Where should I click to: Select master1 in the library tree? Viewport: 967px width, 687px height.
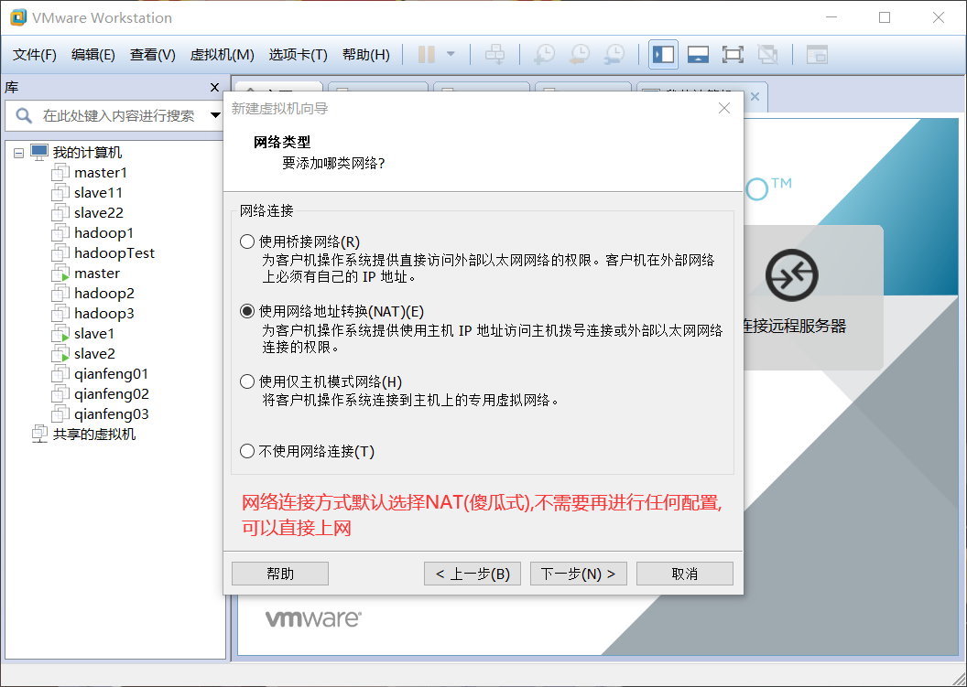click(101, 173)
